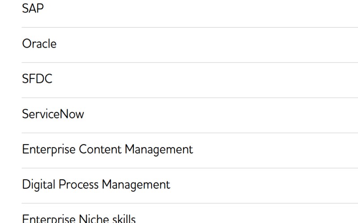
Task: Click the SAP text label
Action: tap(33, 8)
